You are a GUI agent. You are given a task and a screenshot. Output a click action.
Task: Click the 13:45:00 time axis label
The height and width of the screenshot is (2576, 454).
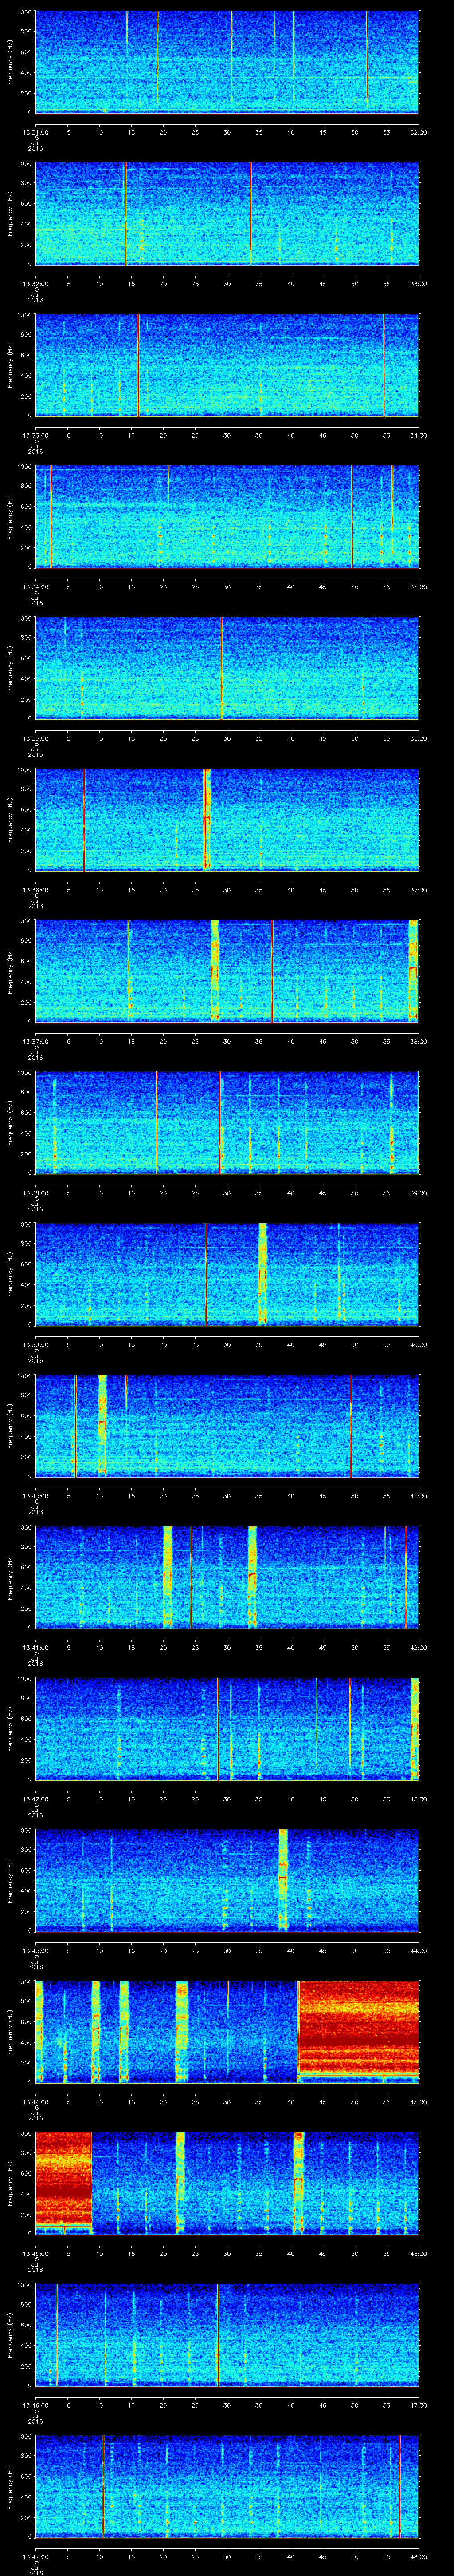tap(35, 2253)
